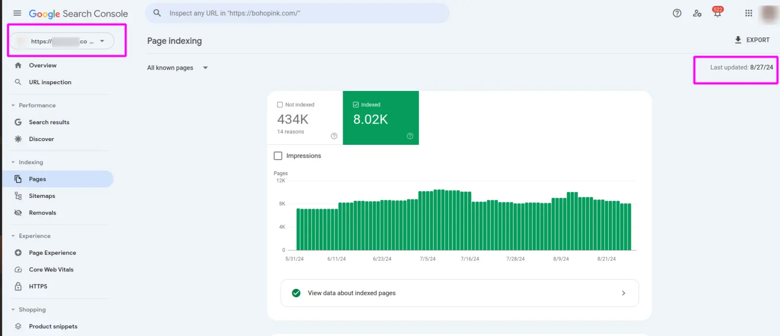The width and height of the screenshot is (780, 336).
Task: Click the Export download icon
Action: (738, 40)
